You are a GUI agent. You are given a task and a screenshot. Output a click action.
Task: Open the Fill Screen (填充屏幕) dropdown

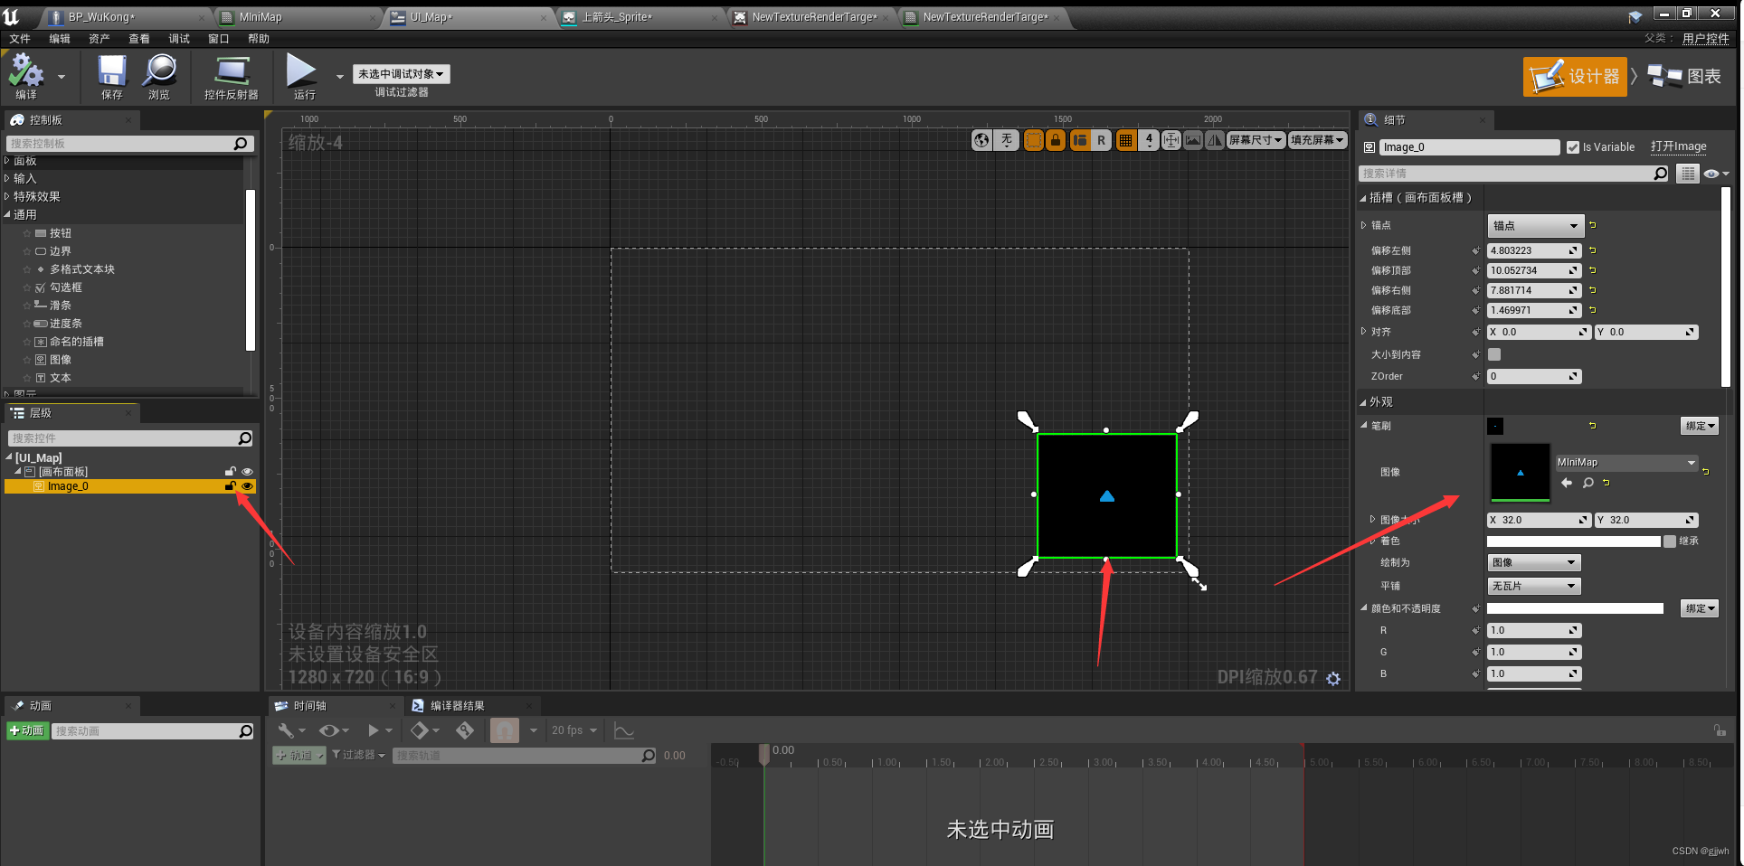point(1318,140)
